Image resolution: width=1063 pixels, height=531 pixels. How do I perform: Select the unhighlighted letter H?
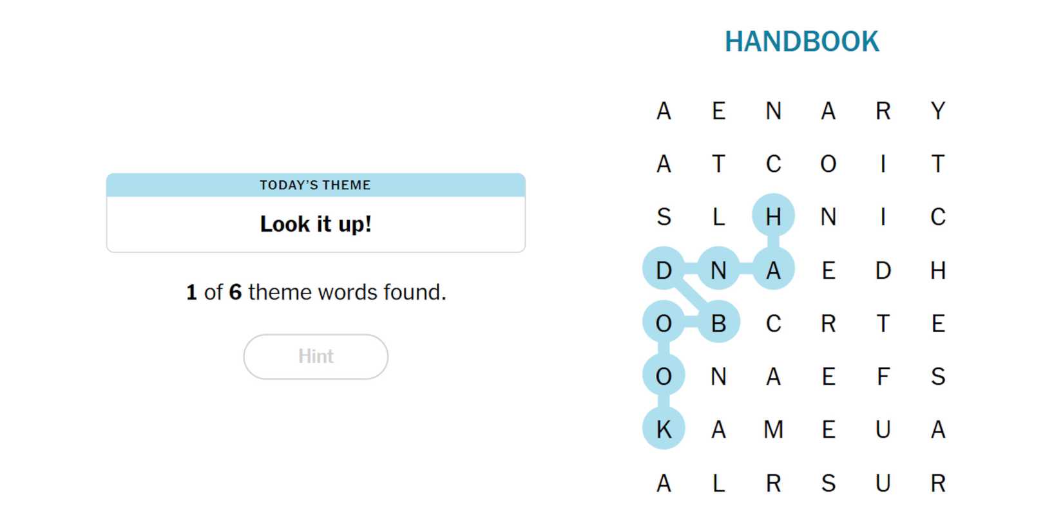click(x=938, y=270)
